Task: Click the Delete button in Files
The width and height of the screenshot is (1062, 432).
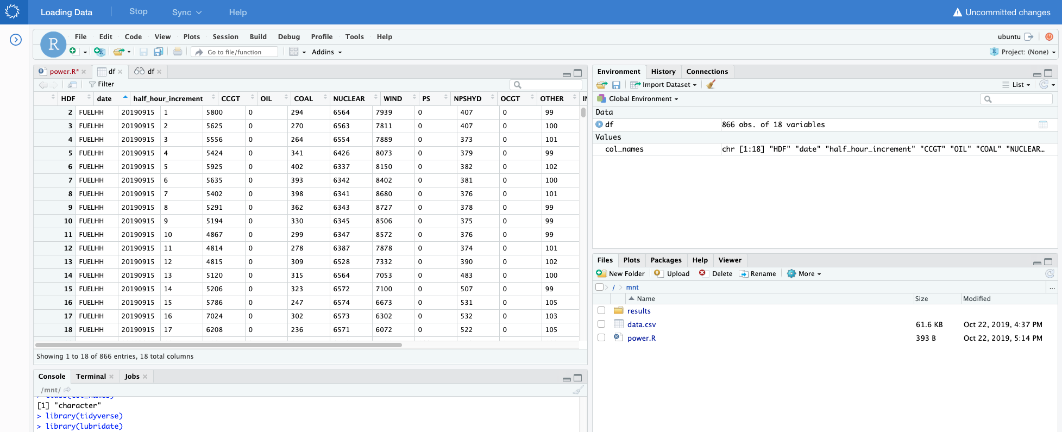Action: [x=716, y=273]
